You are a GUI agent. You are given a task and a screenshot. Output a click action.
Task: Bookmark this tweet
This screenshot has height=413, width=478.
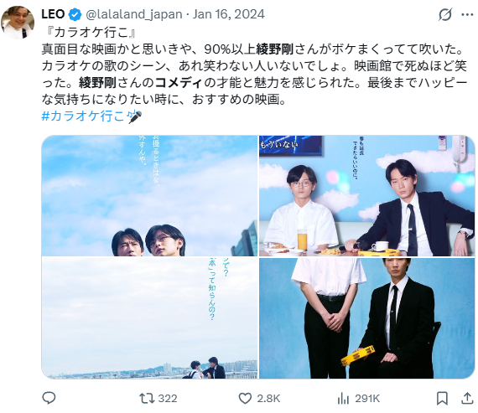pyautogui.click(x=442, y=398)
